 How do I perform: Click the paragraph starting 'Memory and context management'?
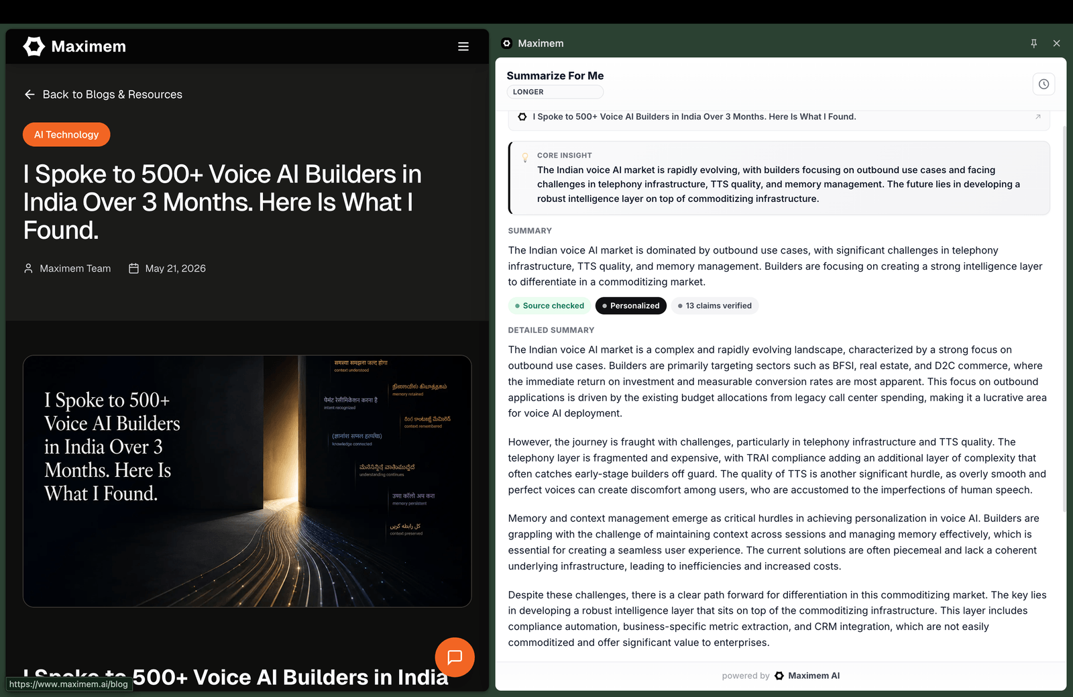(773, 542)
